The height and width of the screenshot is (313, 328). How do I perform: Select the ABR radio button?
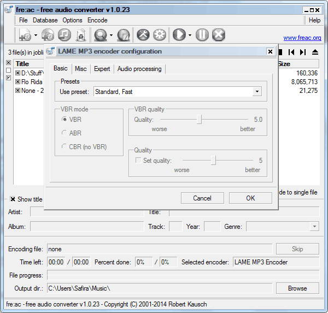click(65, 133)
